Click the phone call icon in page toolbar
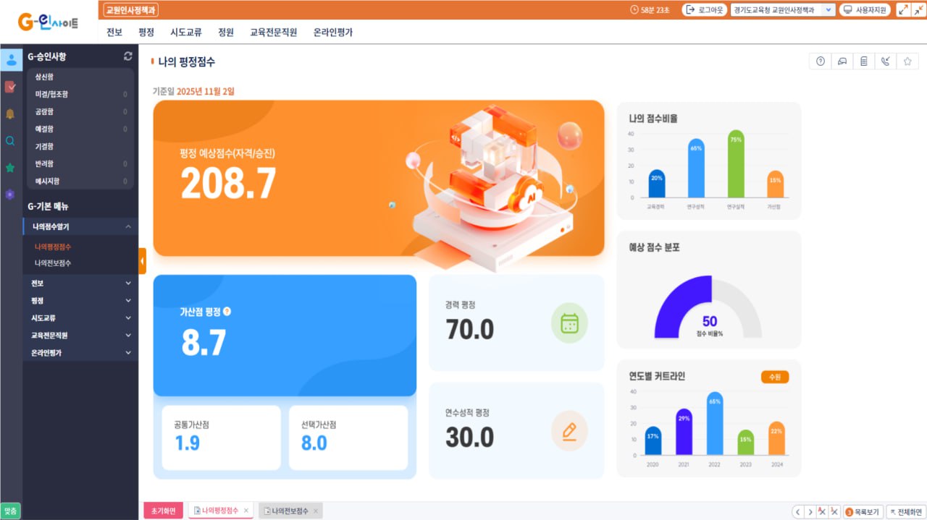The height and width of the screenshot is (520, 927). click(x=885, y=61)
